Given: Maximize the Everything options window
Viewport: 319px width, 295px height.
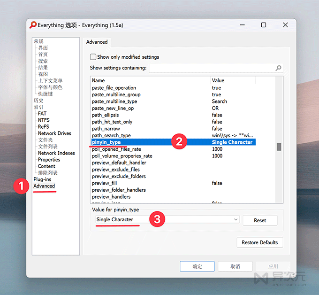Looking at the screenshot, I should click(264, 25).
